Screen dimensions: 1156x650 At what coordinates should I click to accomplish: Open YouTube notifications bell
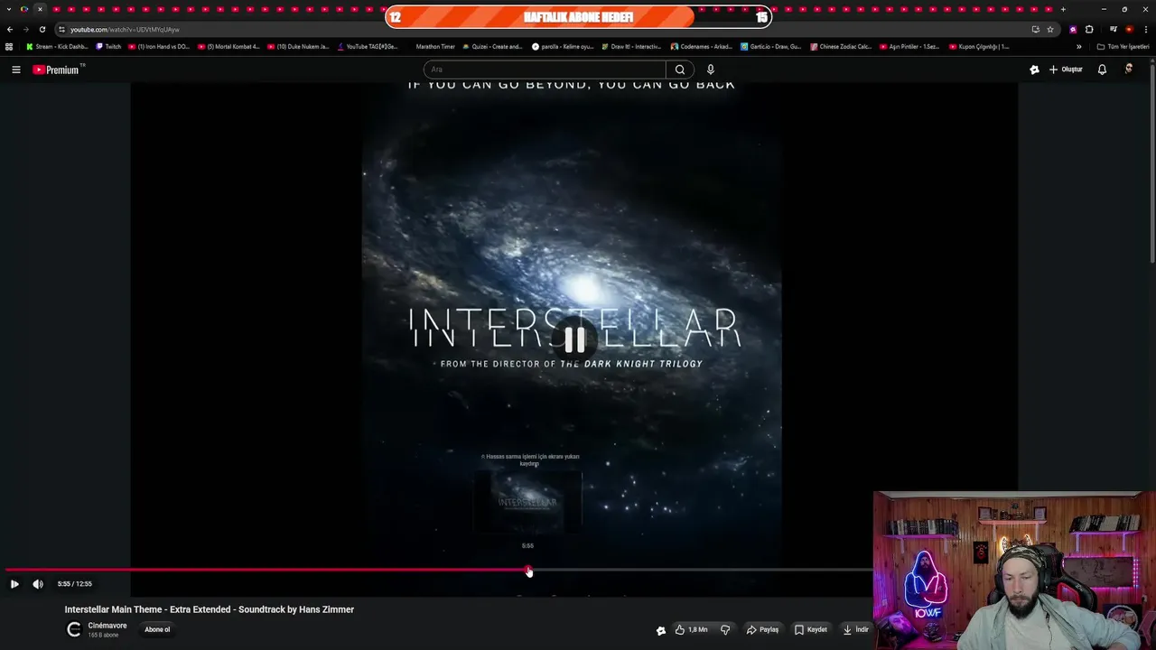(1102, 70)
